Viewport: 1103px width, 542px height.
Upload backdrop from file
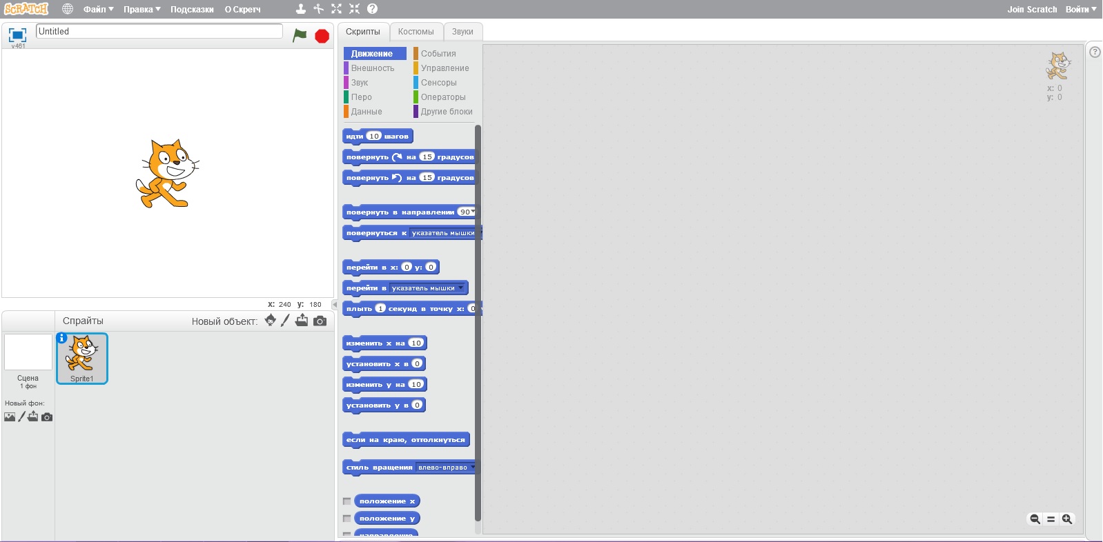33,416
